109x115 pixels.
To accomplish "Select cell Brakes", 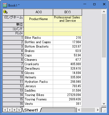I will coord(39,51).
